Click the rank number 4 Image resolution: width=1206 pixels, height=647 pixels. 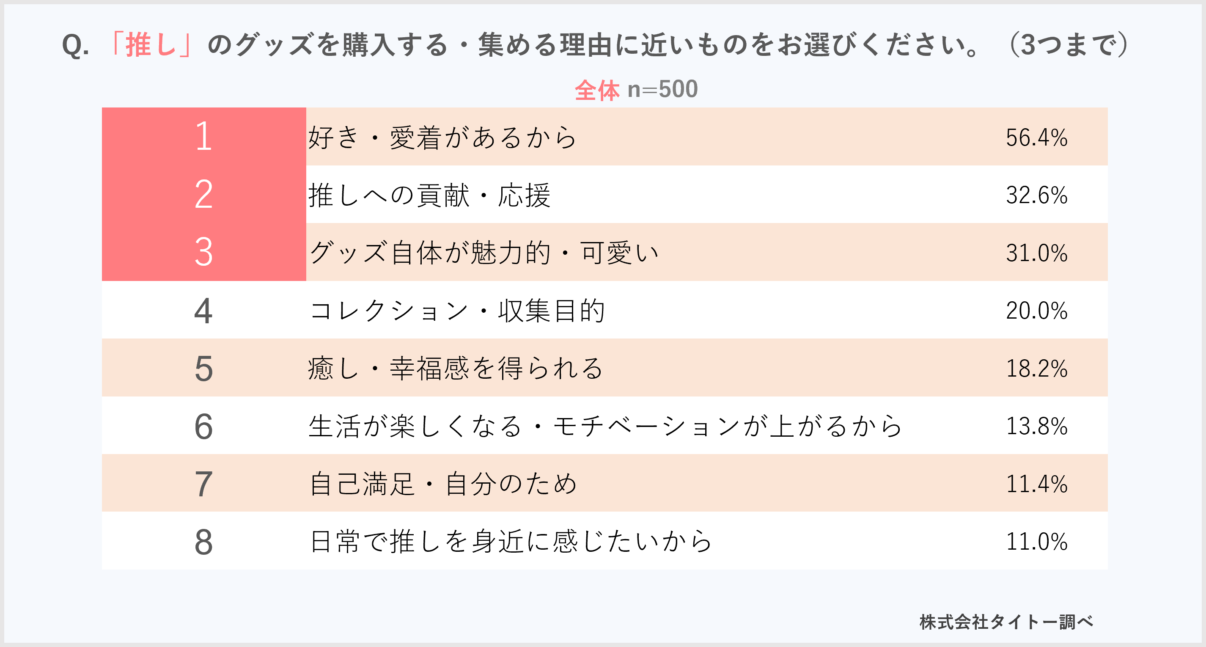tap(203, 311)
